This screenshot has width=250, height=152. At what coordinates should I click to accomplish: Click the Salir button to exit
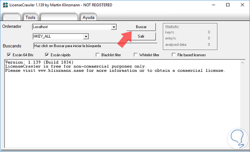point(141,36)
